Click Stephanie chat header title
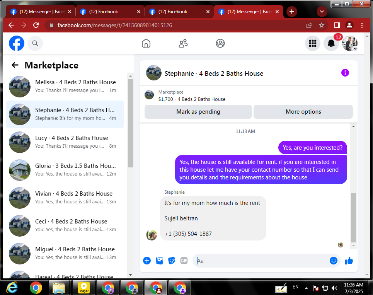 214,73
